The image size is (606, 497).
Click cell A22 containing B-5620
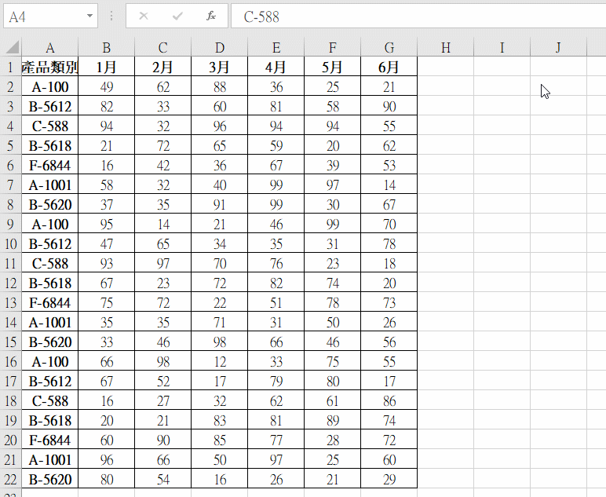tap(50, 479)
